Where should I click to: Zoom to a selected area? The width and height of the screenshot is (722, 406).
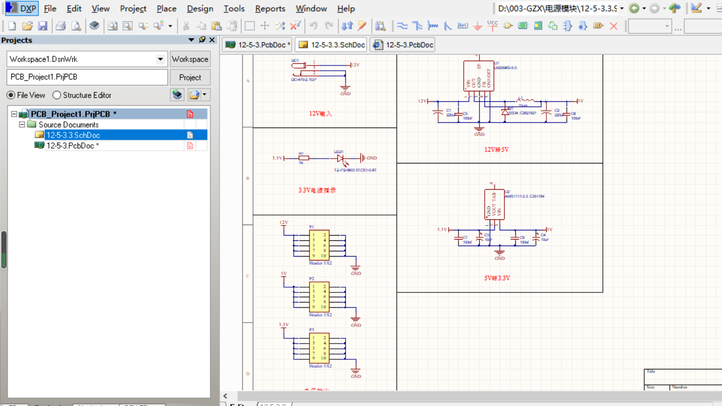[128, 26]
